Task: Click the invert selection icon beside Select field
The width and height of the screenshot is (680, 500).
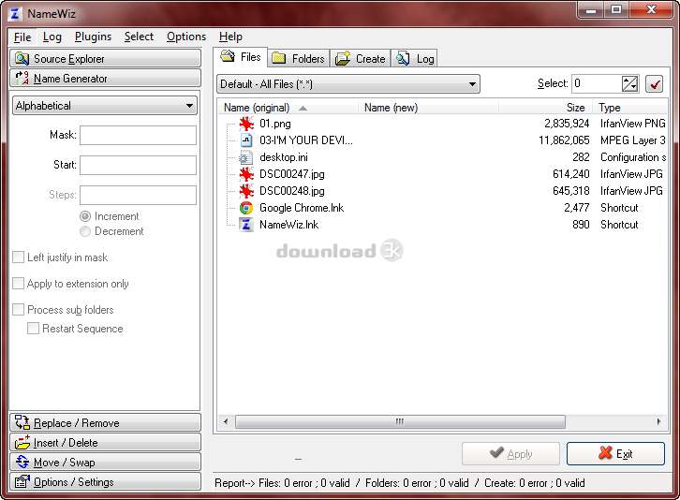Action: pyautogui.click(x=629, y=83)
